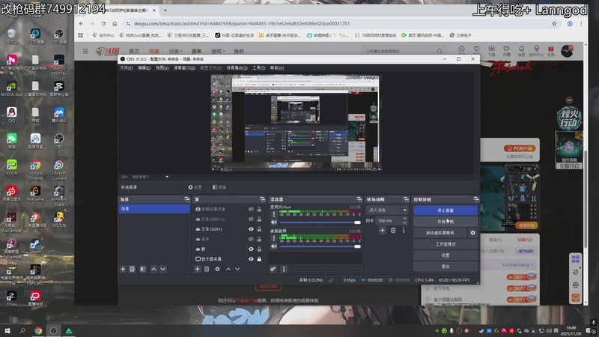The image size is (599, 337).
Task: Click OBS icon on Windows taskbar
Action: coord(53,331)
